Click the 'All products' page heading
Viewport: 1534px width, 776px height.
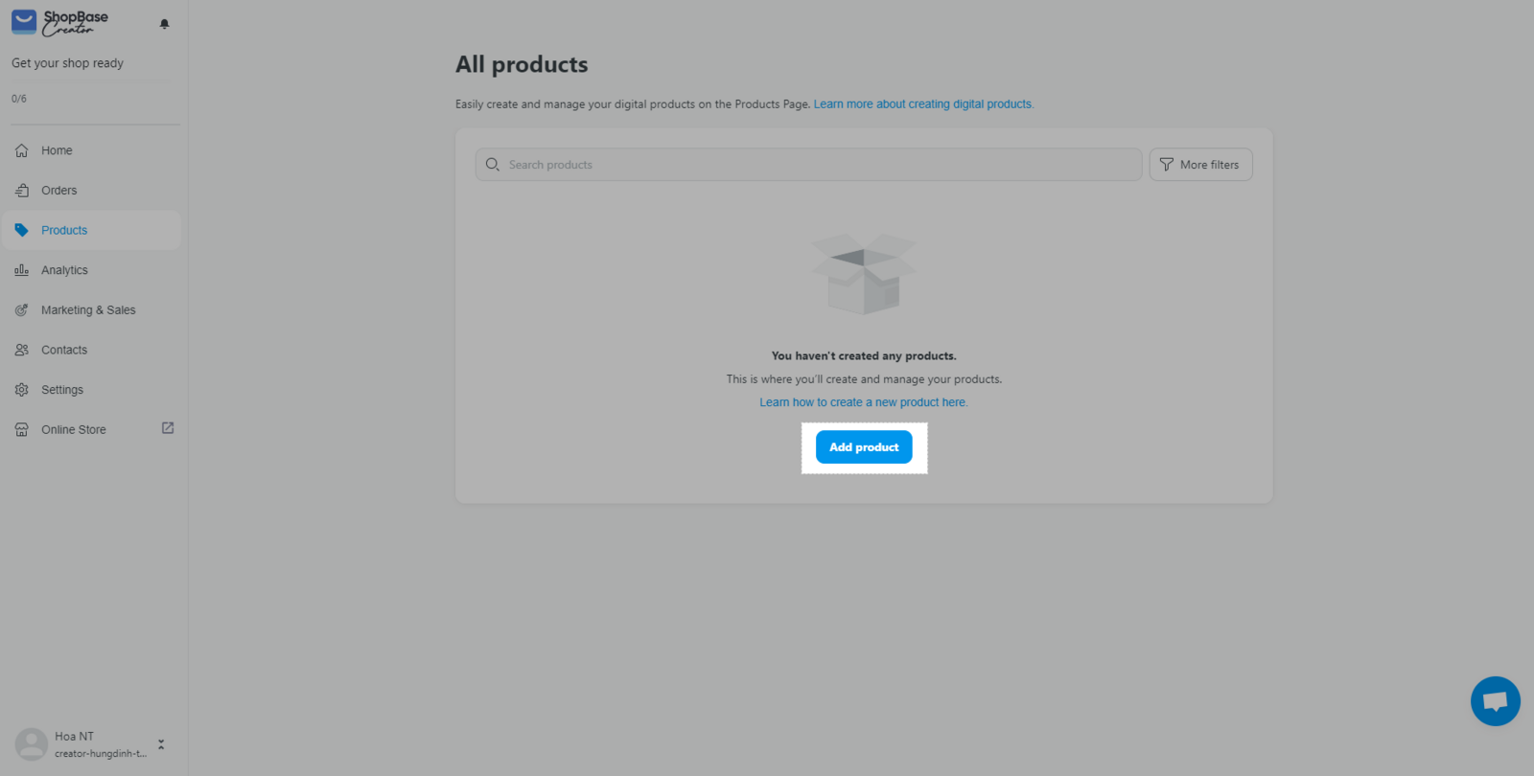(522, 64)
